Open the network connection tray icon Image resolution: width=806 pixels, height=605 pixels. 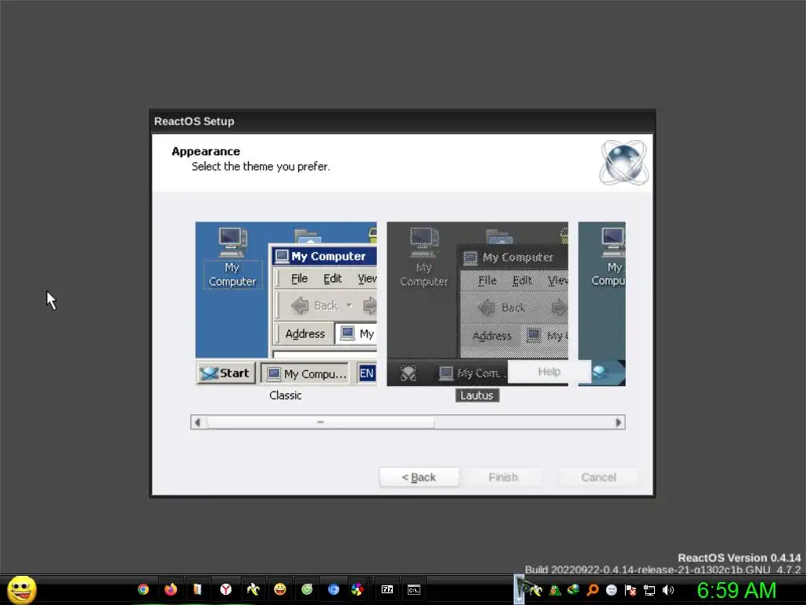(x=649, y=590)
